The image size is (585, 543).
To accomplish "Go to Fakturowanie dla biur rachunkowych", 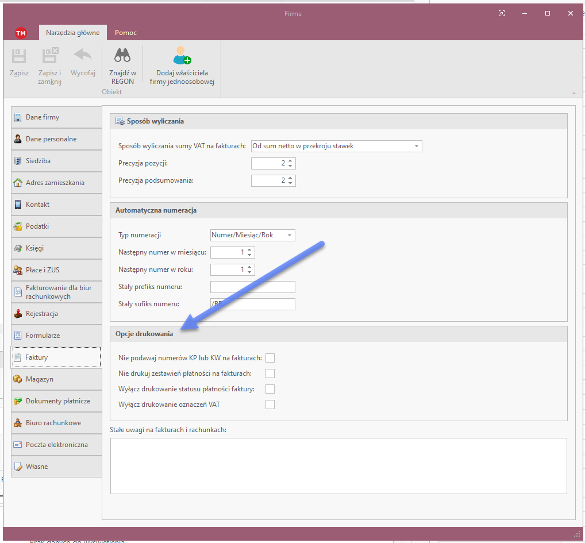I will [56, 292].
